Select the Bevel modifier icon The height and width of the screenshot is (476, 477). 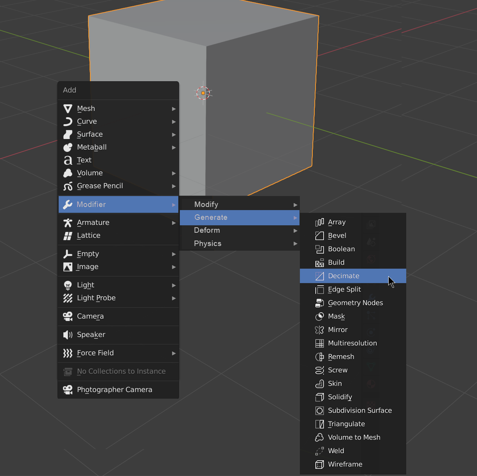(319, 235)
